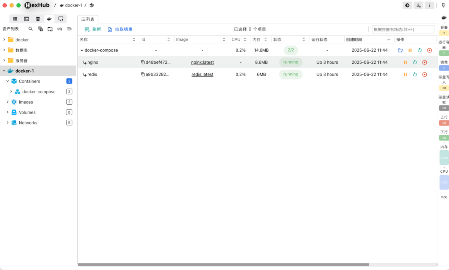Select the 列表 tab
Screen dimensions: 449x270
pyautogui.click(x=88, y=19)
